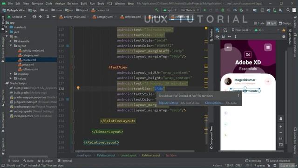This screenshot has width=298, height=168.
Task: Switch to activity_main.xml tab
Action: tap(74, 17)
